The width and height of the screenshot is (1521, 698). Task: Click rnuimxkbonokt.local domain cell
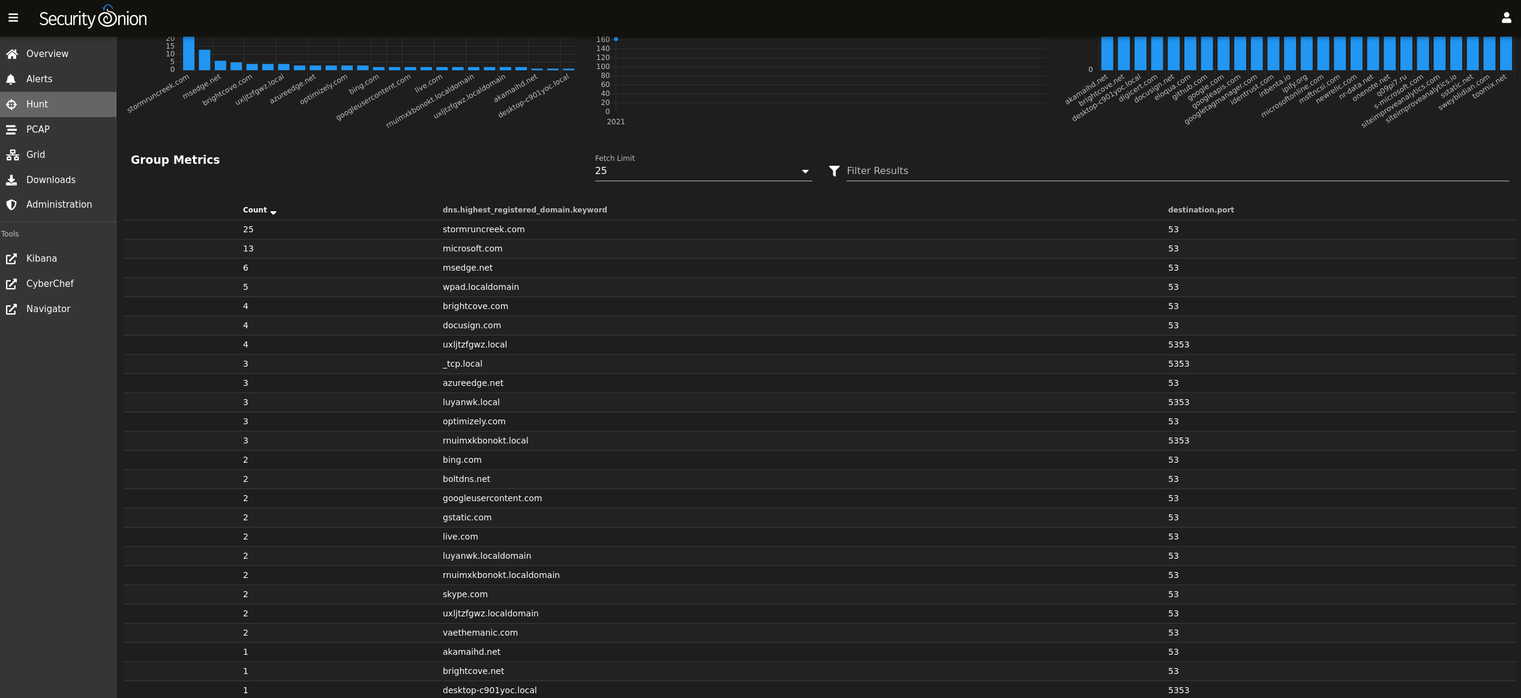[485, 441]
